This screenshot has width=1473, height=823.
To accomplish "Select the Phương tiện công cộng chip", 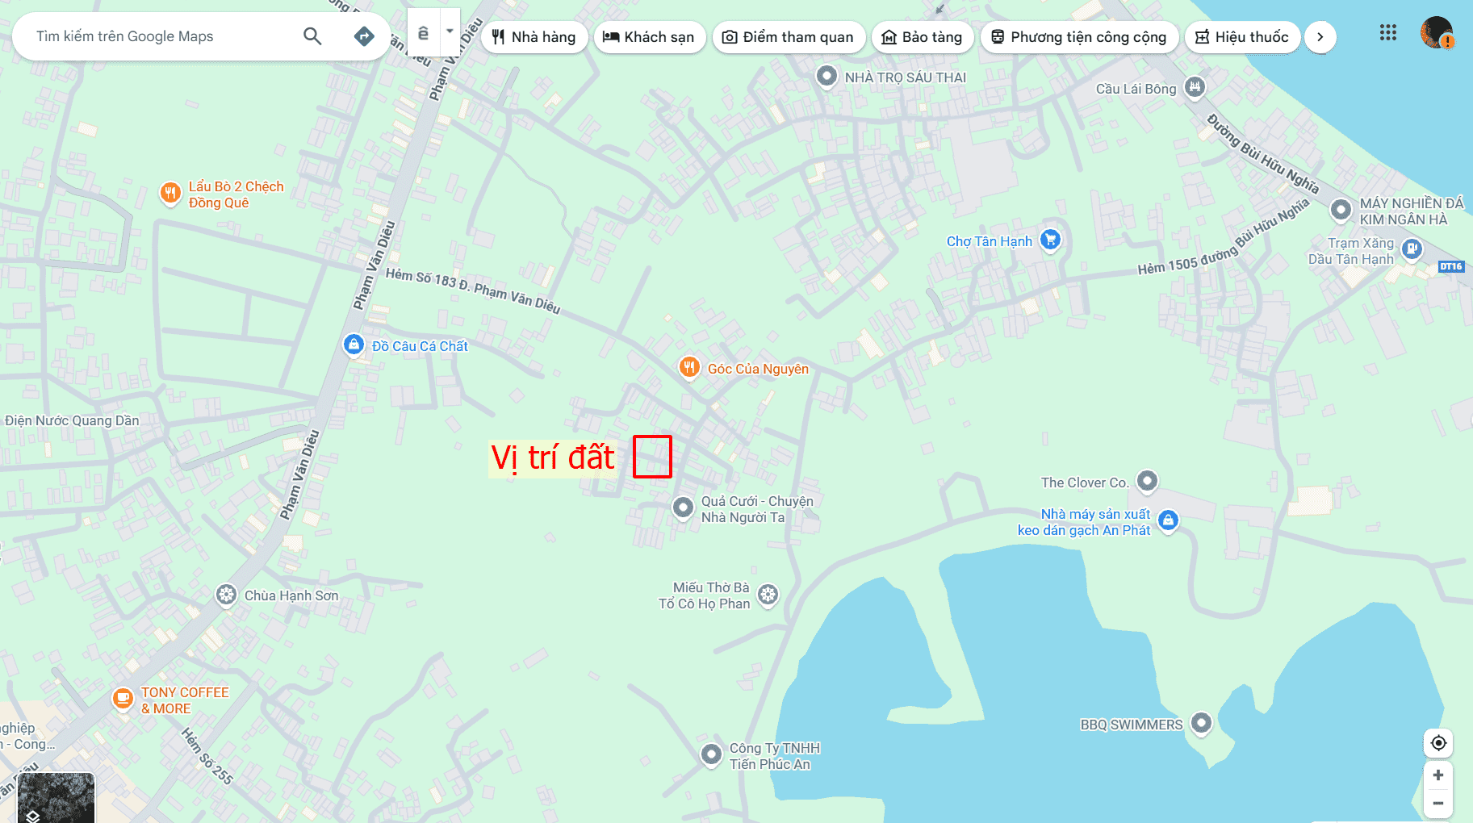I will (1079, 37).
